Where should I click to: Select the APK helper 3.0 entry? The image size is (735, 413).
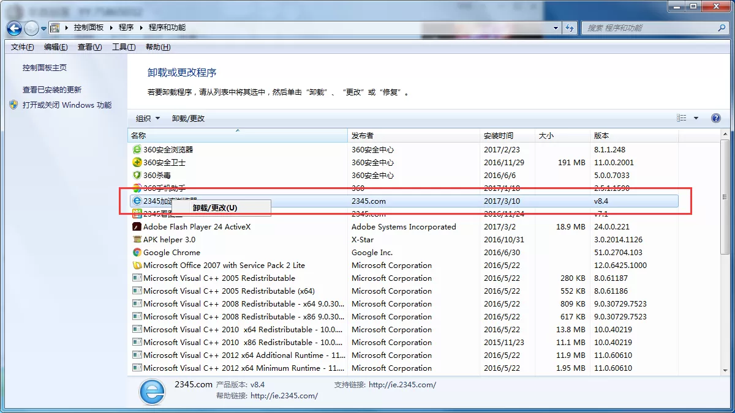click(x=169, y=240)
